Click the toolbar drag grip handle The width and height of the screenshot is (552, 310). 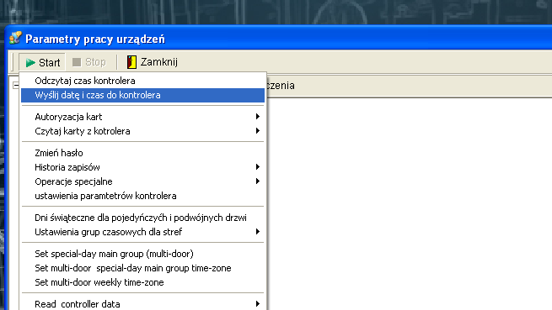[x=13, y=62]
